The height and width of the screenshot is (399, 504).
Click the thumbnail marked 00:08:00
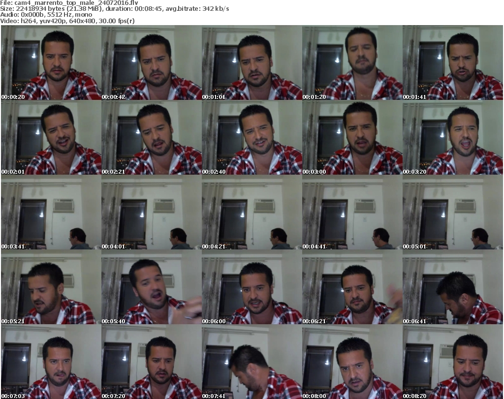[352, 362]
